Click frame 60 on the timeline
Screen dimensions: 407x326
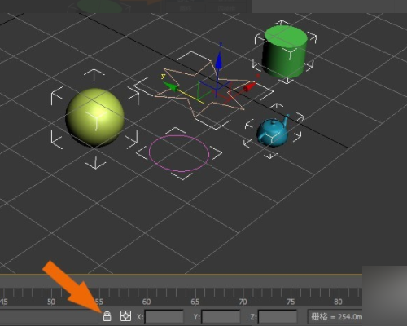tap(147, 302)
